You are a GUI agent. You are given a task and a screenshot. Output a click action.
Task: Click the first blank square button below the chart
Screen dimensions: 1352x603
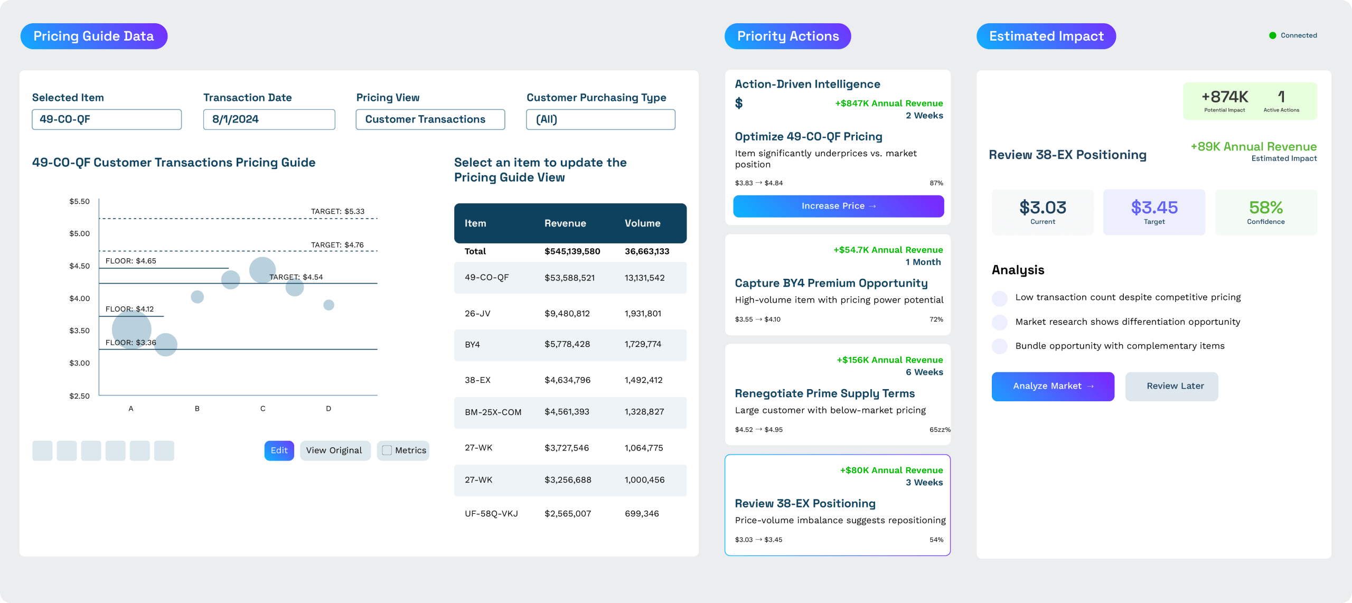point(42,450)
